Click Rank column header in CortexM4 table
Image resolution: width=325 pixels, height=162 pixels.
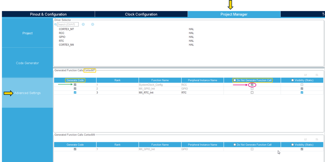point(118,145)
